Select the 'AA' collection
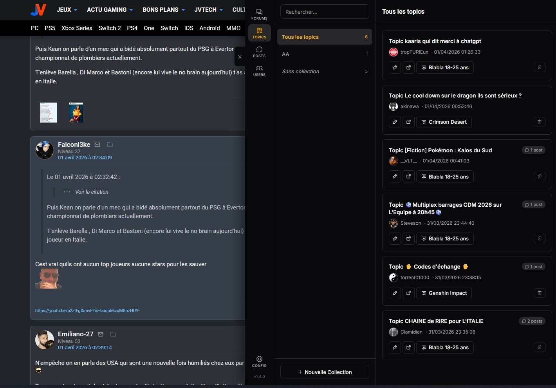The height and width of the screenshot is (388, 556). coord(325,54)
